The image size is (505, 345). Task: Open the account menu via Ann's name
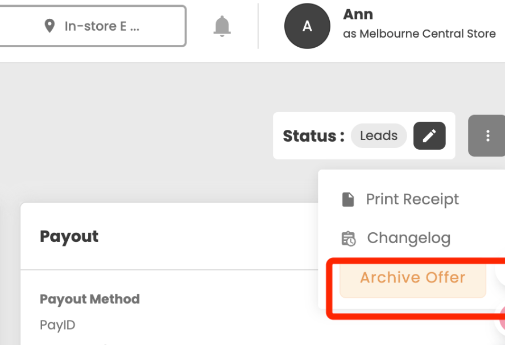pyautogui.click(x=358, y=14)
